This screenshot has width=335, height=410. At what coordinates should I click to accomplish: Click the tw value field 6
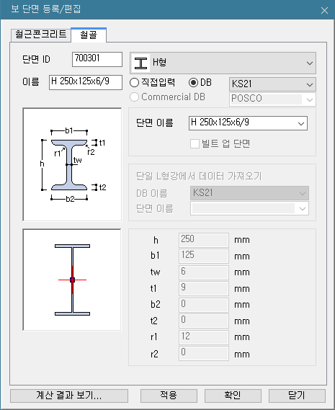(204, 272)
